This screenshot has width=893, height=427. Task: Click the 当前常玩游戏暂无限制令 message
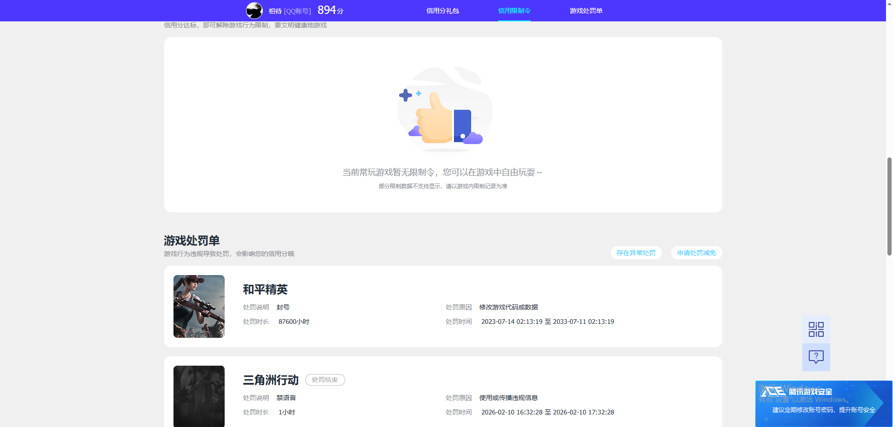[442, 172]
